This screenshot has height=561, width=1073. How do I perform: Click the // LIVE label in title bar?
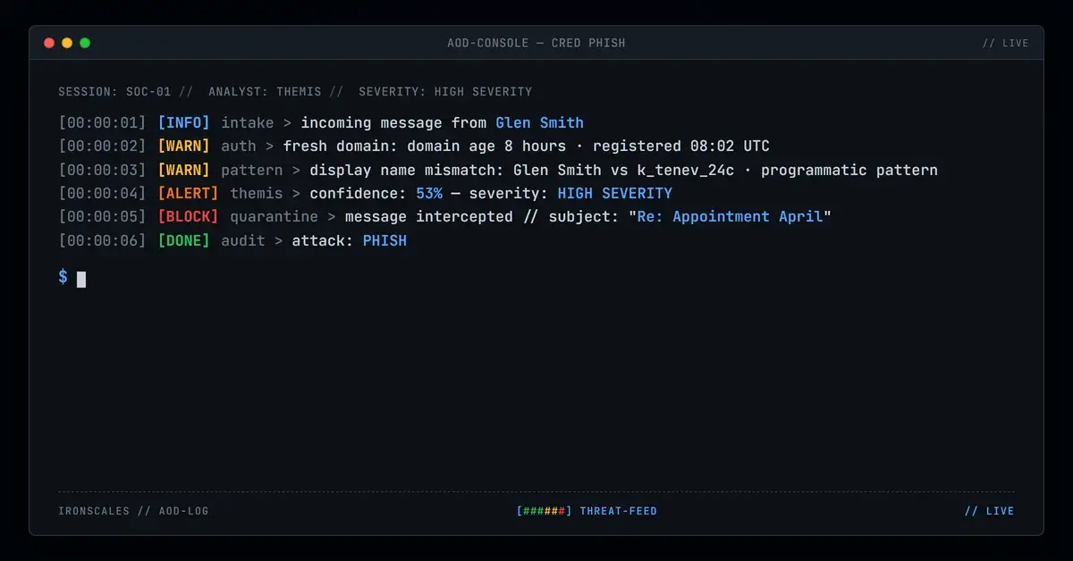point(1005,43)
